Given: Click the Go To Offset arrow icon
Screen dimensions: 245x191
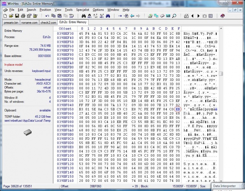Looking at the screenshot, I should pyautogui.click(x=120, y=16).
